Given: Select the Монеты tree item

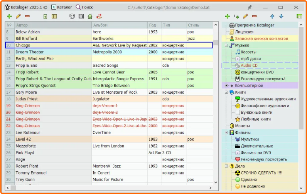Looking at the screenshot, I should 242,126.
